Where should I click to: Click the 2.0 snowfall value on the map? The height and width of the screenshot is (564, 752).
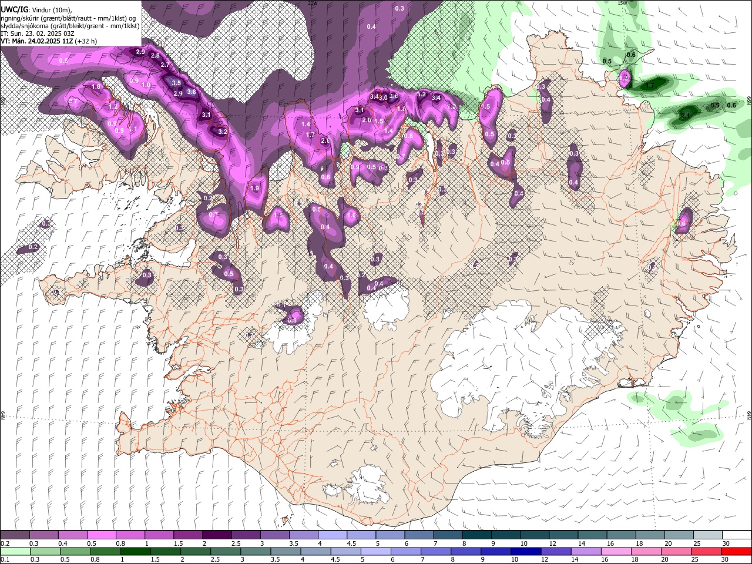tap(367, 120)
